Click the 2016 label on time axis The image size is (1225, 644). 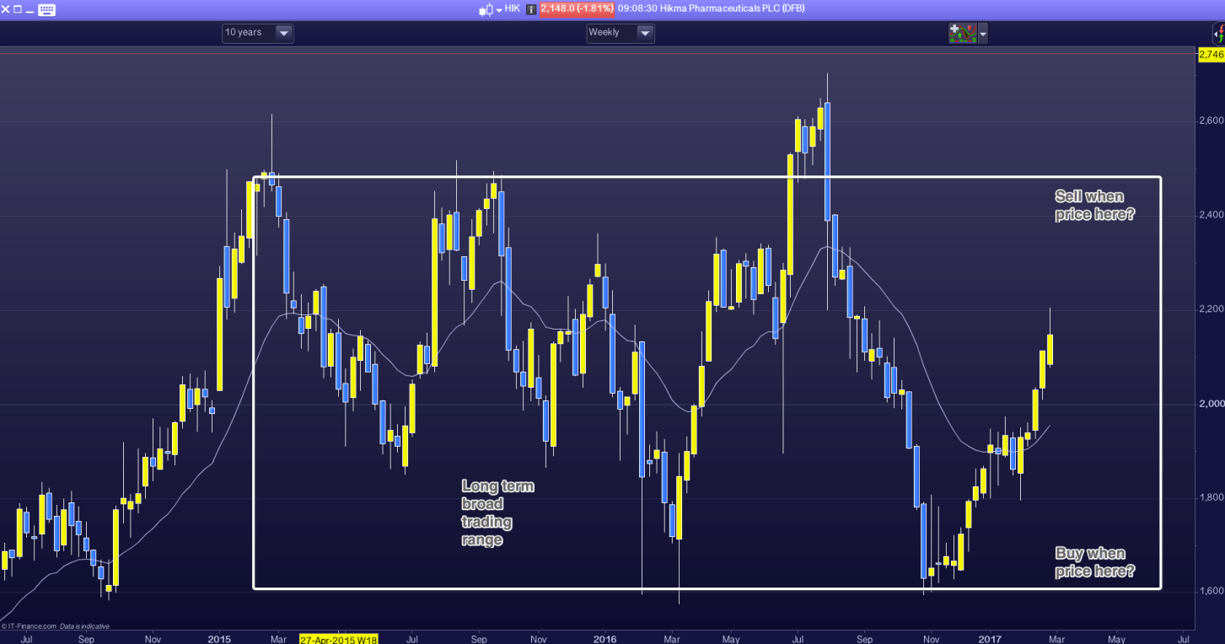coord(604,638)
